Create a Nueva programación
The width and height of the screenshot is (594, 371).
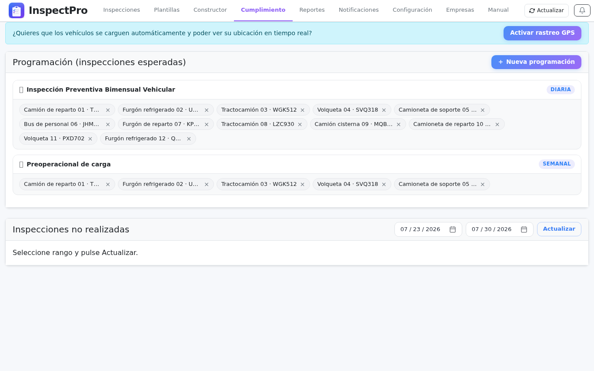[x=536, y=62]
